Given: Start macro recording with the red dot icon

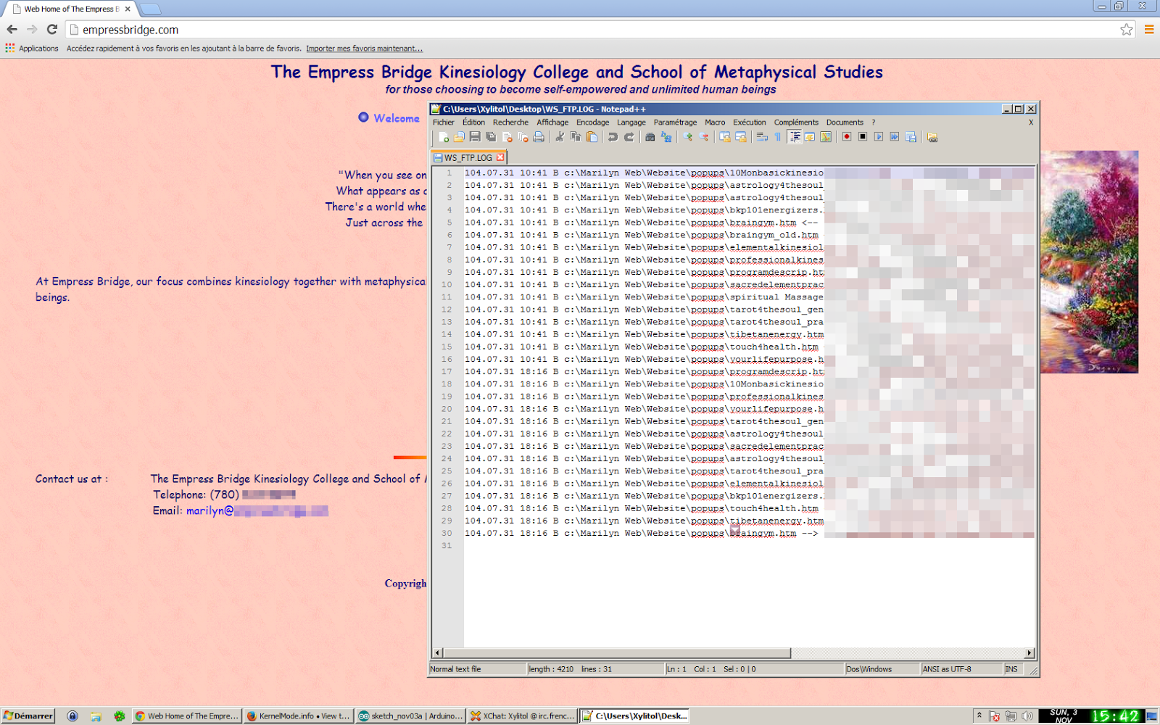Looking at the screenshot, I should pyautogui.click(x=846, y=137).
